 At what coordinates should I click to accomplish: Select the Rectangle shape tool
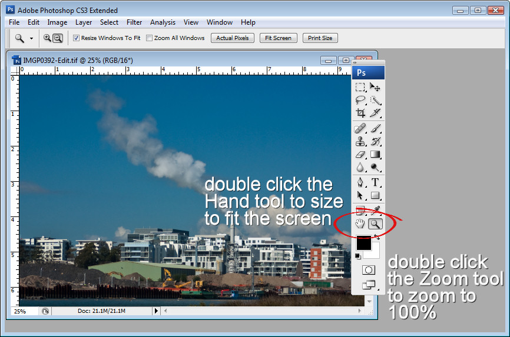tap(375, 195)
